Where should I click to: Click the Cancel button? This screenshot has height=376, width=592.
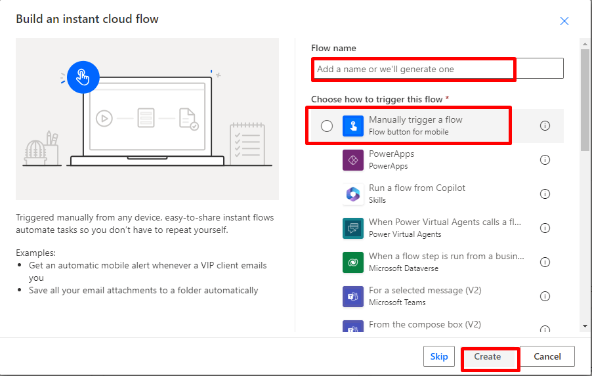(x=547, y=357)
